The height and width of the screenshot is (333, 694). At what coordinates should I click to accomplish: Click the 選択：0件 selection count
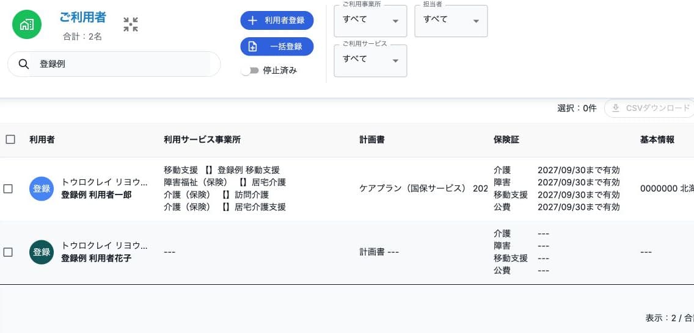577,108
